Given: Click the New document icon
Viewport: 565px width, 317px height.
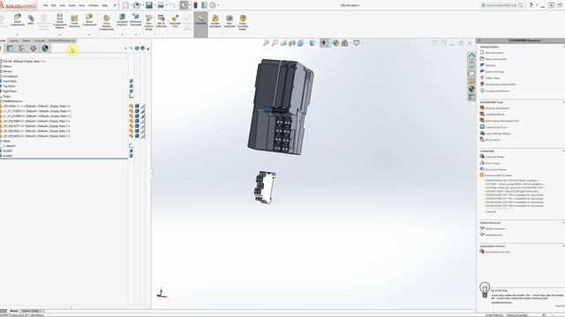Looking at the screenshot, I should pos(125,5).
